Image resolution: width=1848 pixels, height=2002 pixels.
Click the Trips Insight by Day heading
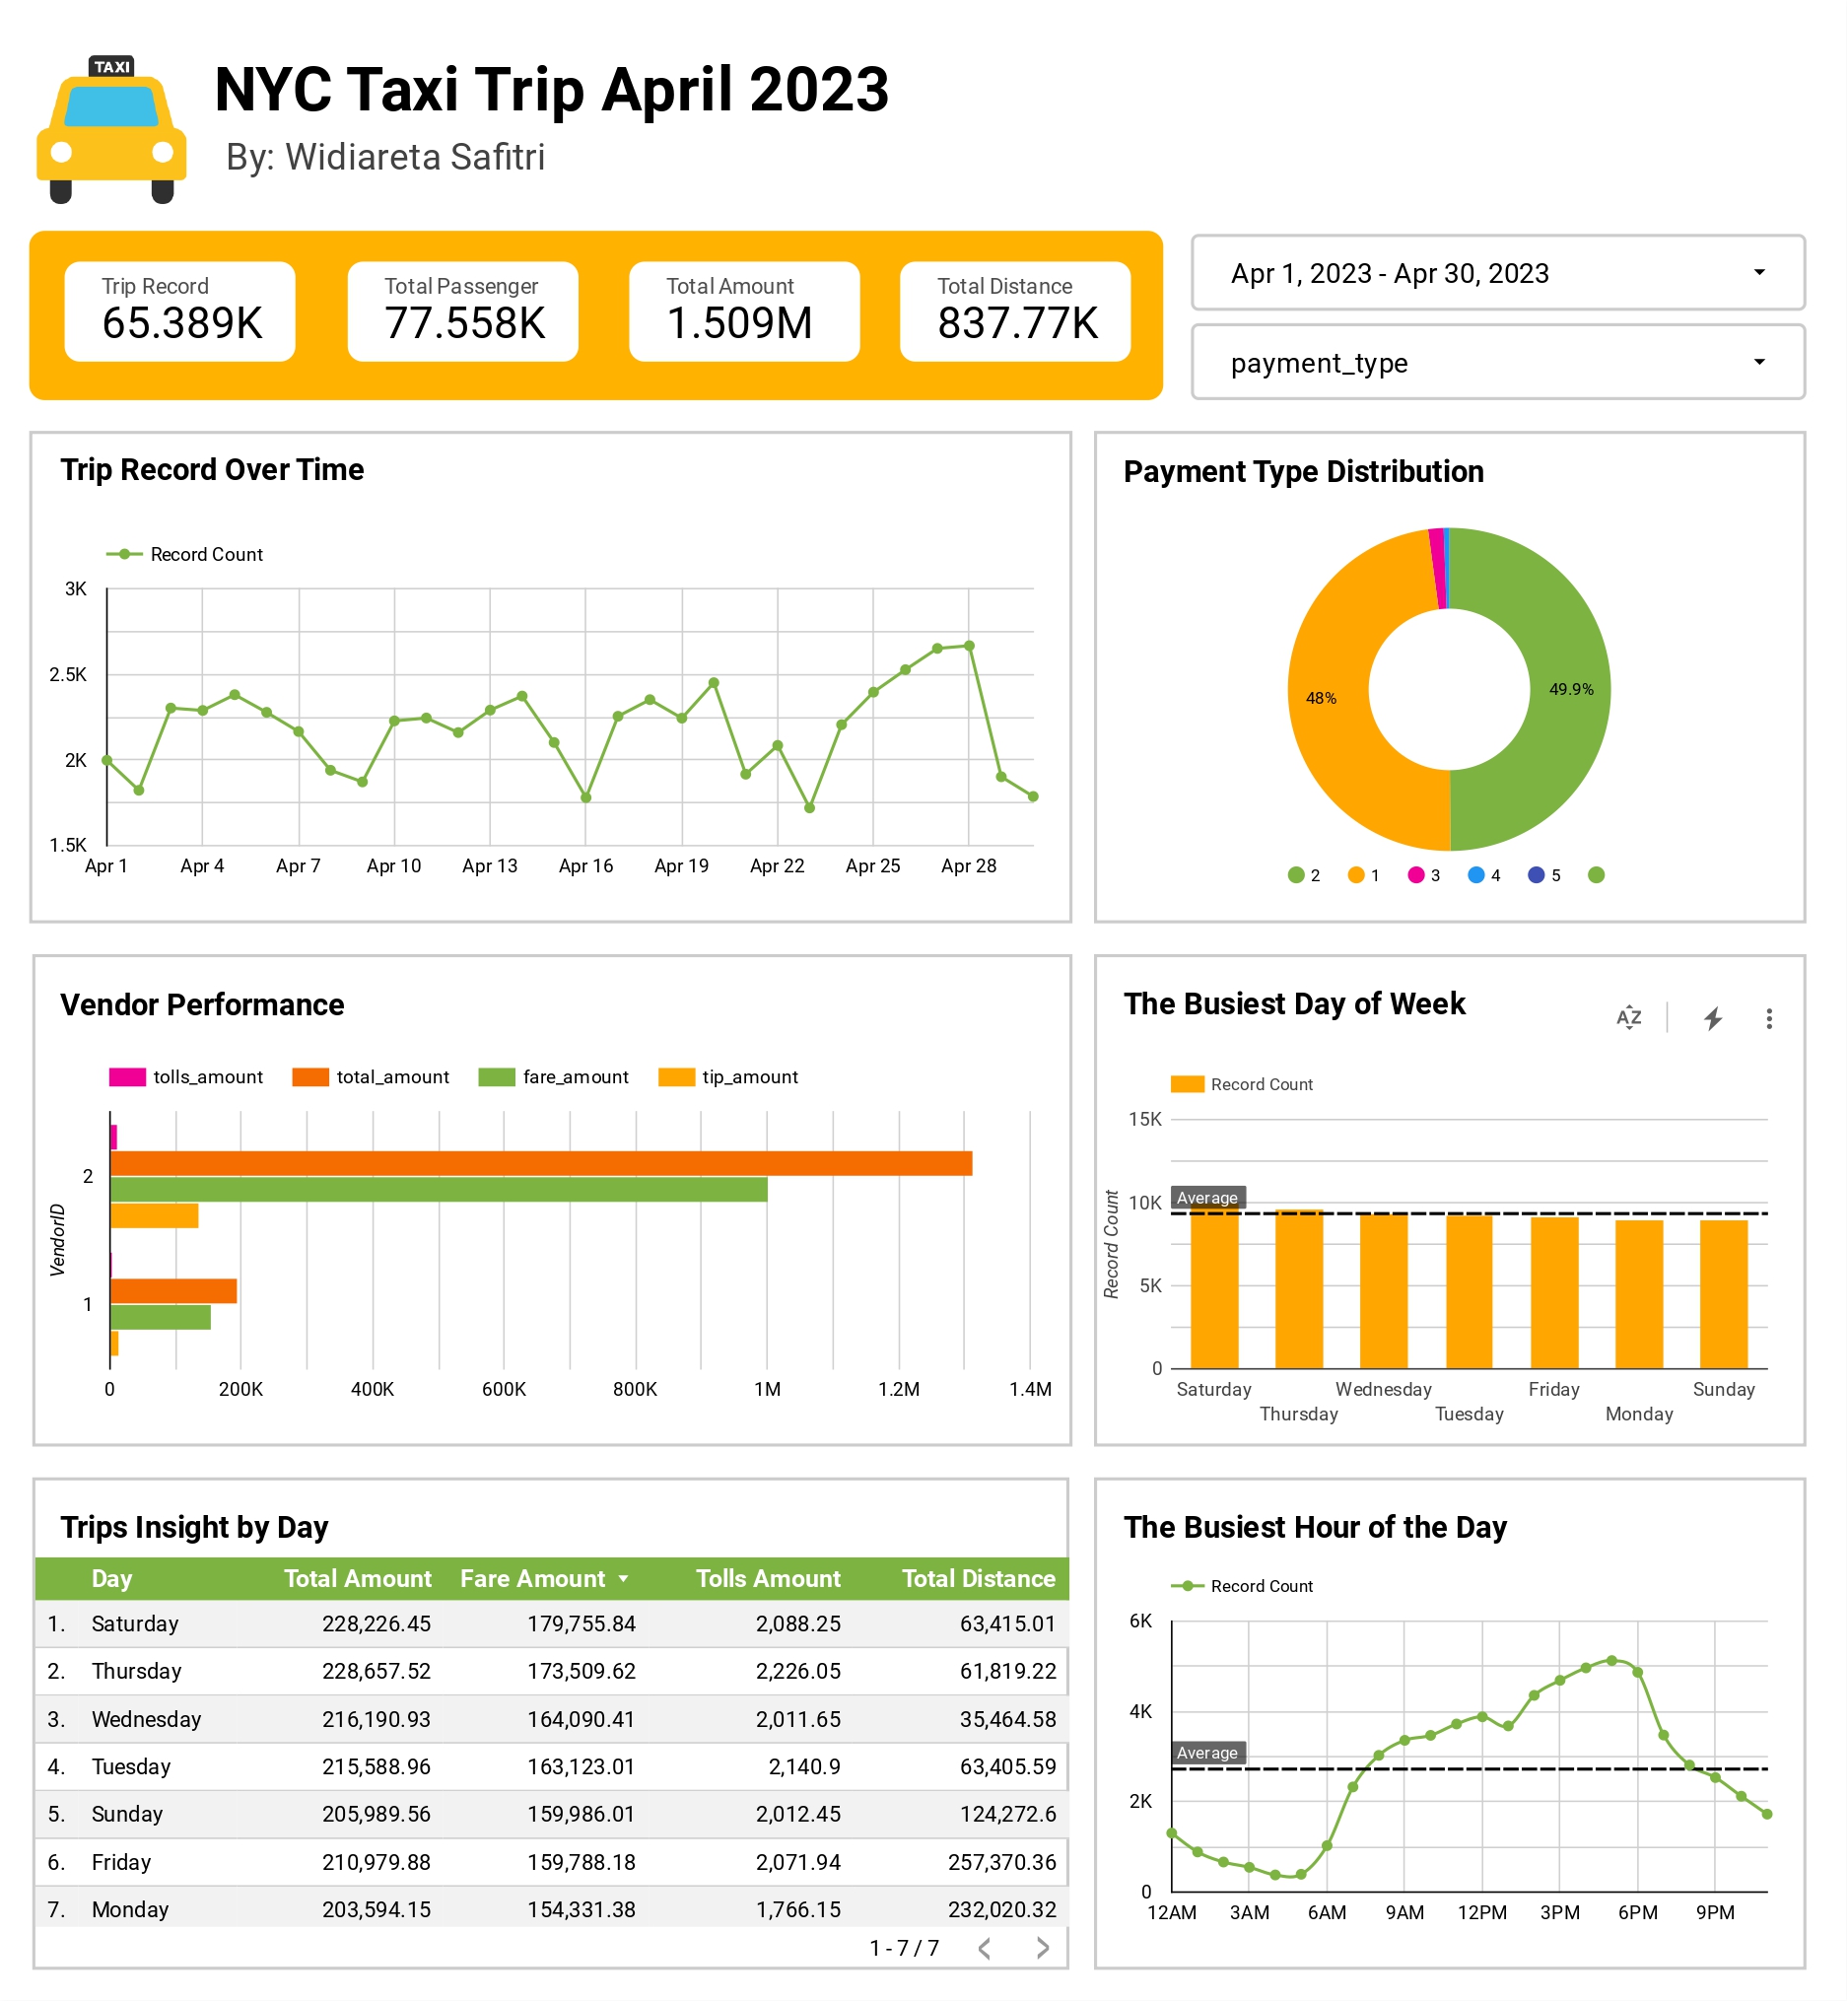(x=193, y=1528)
